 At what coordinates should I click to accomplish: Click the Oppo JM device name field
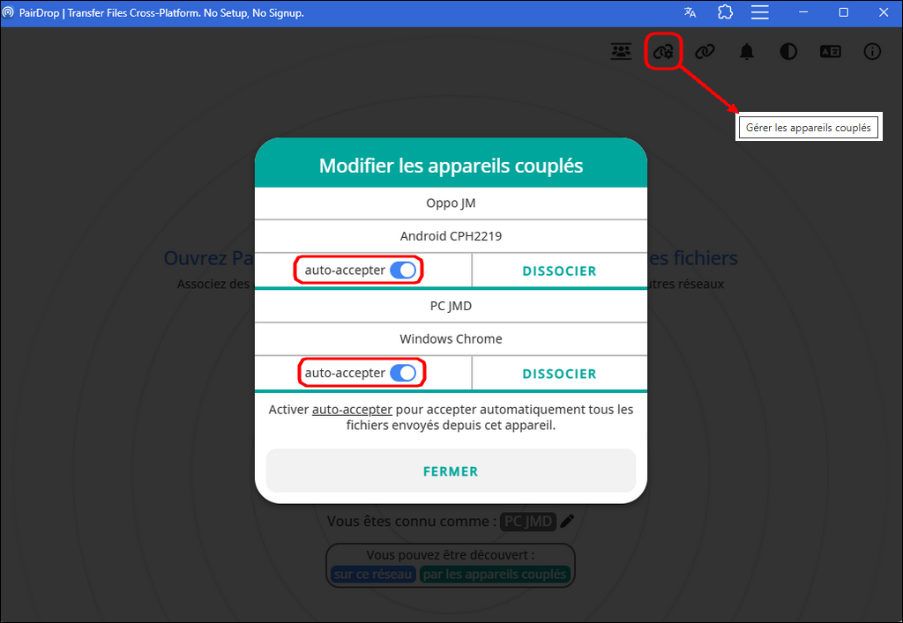[x=451, y=204]
